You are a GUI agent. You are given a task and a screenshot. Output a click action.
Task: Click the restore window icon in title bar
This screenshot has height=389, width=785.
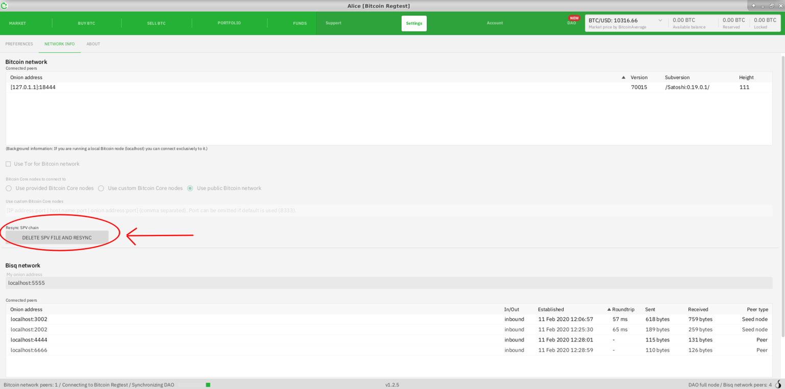[x=771, y=6]
